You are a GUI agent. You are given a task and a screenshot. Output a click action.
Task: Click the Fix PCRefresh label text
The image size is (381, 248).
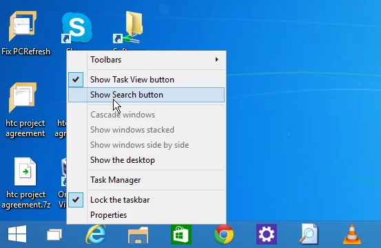(25, 52)
